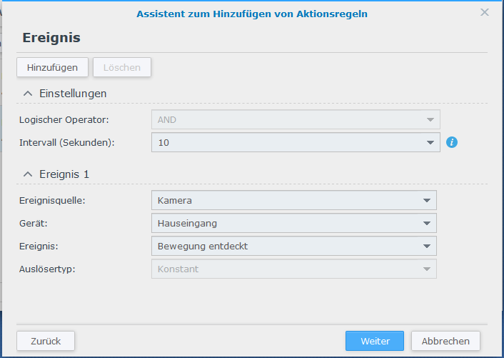This screenshot has height=358, width=504.
Task: Open the Gerät dropdown showing Hauseingang
Action: coord(294,223)
